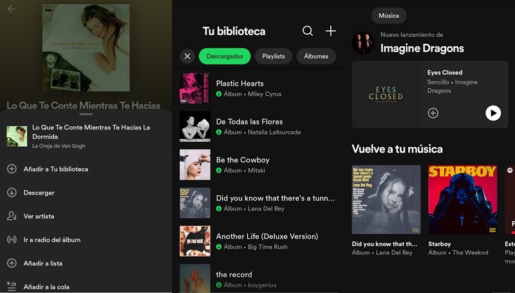Select the Playlists filter chip
This screenshot has height=293, width=515.
(x=273, y=56)
